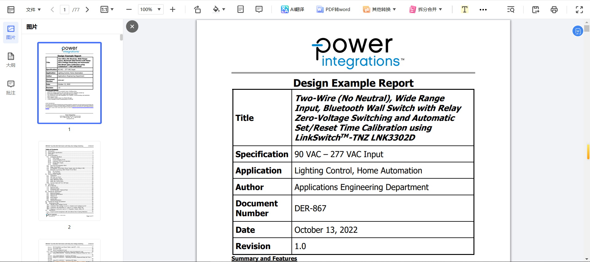Click the save-as icon
Image resolution: width=590 pixels, height=262 pixels.
pos(536,10)
